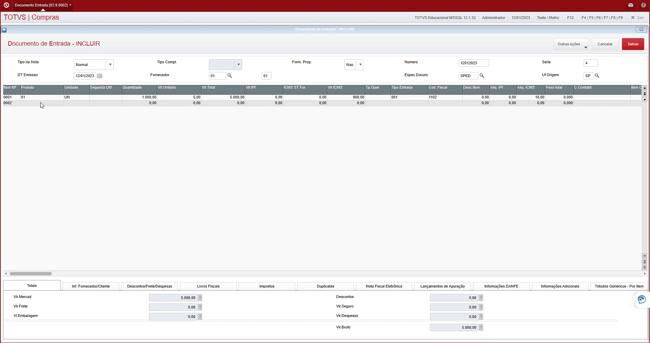Click the DT Emissao date field
Screen dimensions: 650x343
[85, 76]
